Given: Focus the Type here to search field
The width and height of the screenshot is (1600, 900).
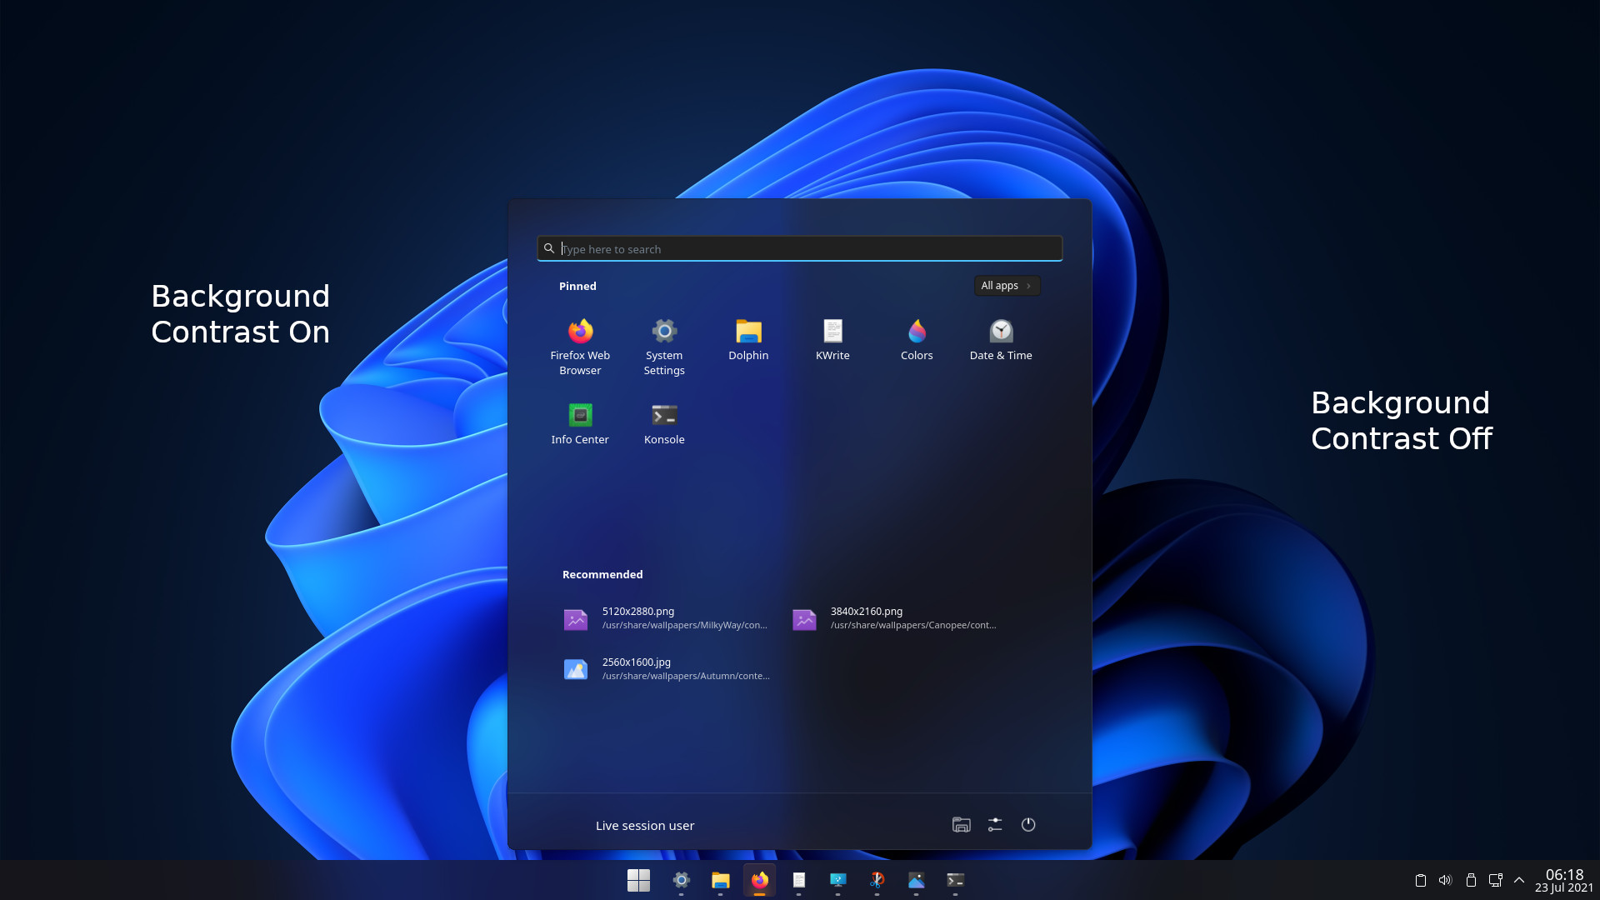Looking at the screenshot, I should click(x=800, y=248).
